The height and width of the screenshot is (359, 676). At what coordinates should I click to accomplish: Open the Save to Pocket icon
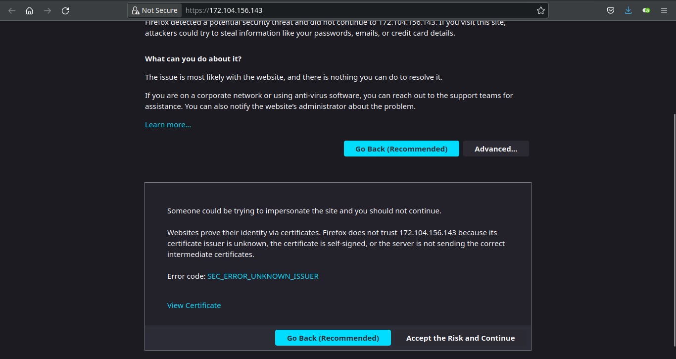[x=611, y=10]
